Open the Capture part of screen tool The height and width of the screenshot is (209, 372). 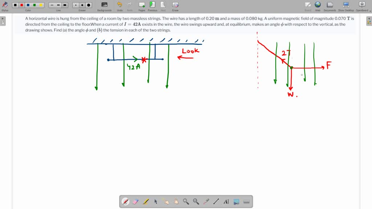236,201
